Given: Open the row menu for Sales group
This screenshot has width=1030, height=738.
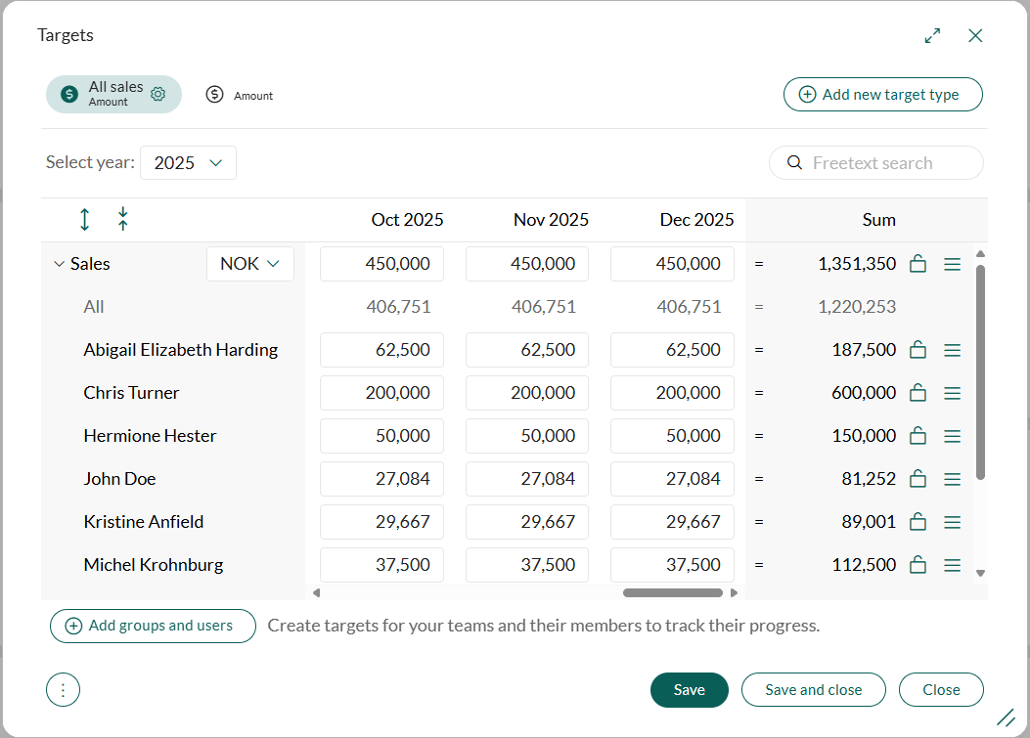Looking at the screenshot, I should pyautogui.click(x=952, y=264).
